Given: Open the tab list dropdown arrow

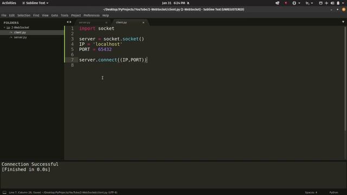Looking at the screenshot, I should (343, 22).
